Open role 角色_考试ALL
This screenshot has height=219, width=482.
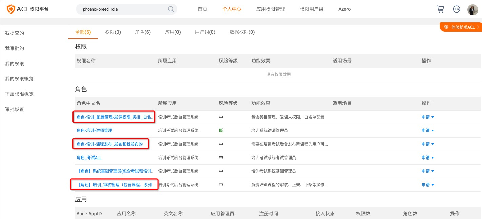89,157
